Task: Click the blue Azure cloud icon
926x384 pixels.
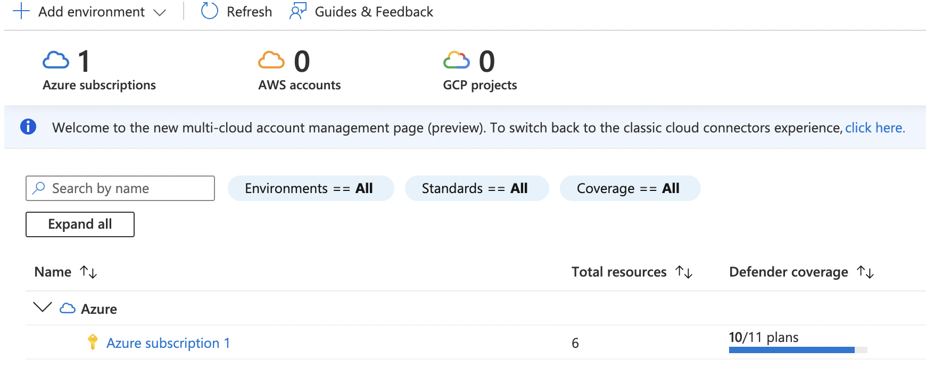Action: pyautogui.click(x=56, y=60)
